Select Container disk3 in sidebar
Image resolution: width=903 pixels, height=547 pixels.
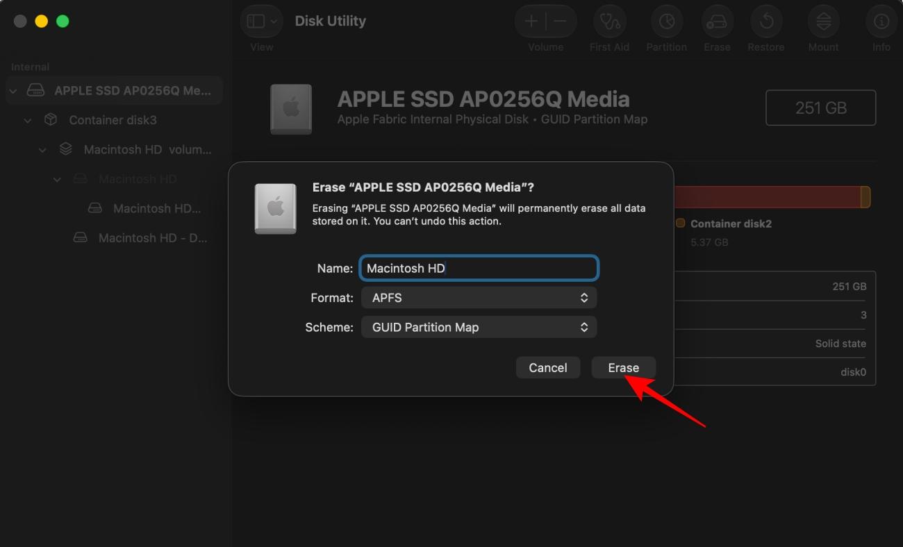[113, 120]
